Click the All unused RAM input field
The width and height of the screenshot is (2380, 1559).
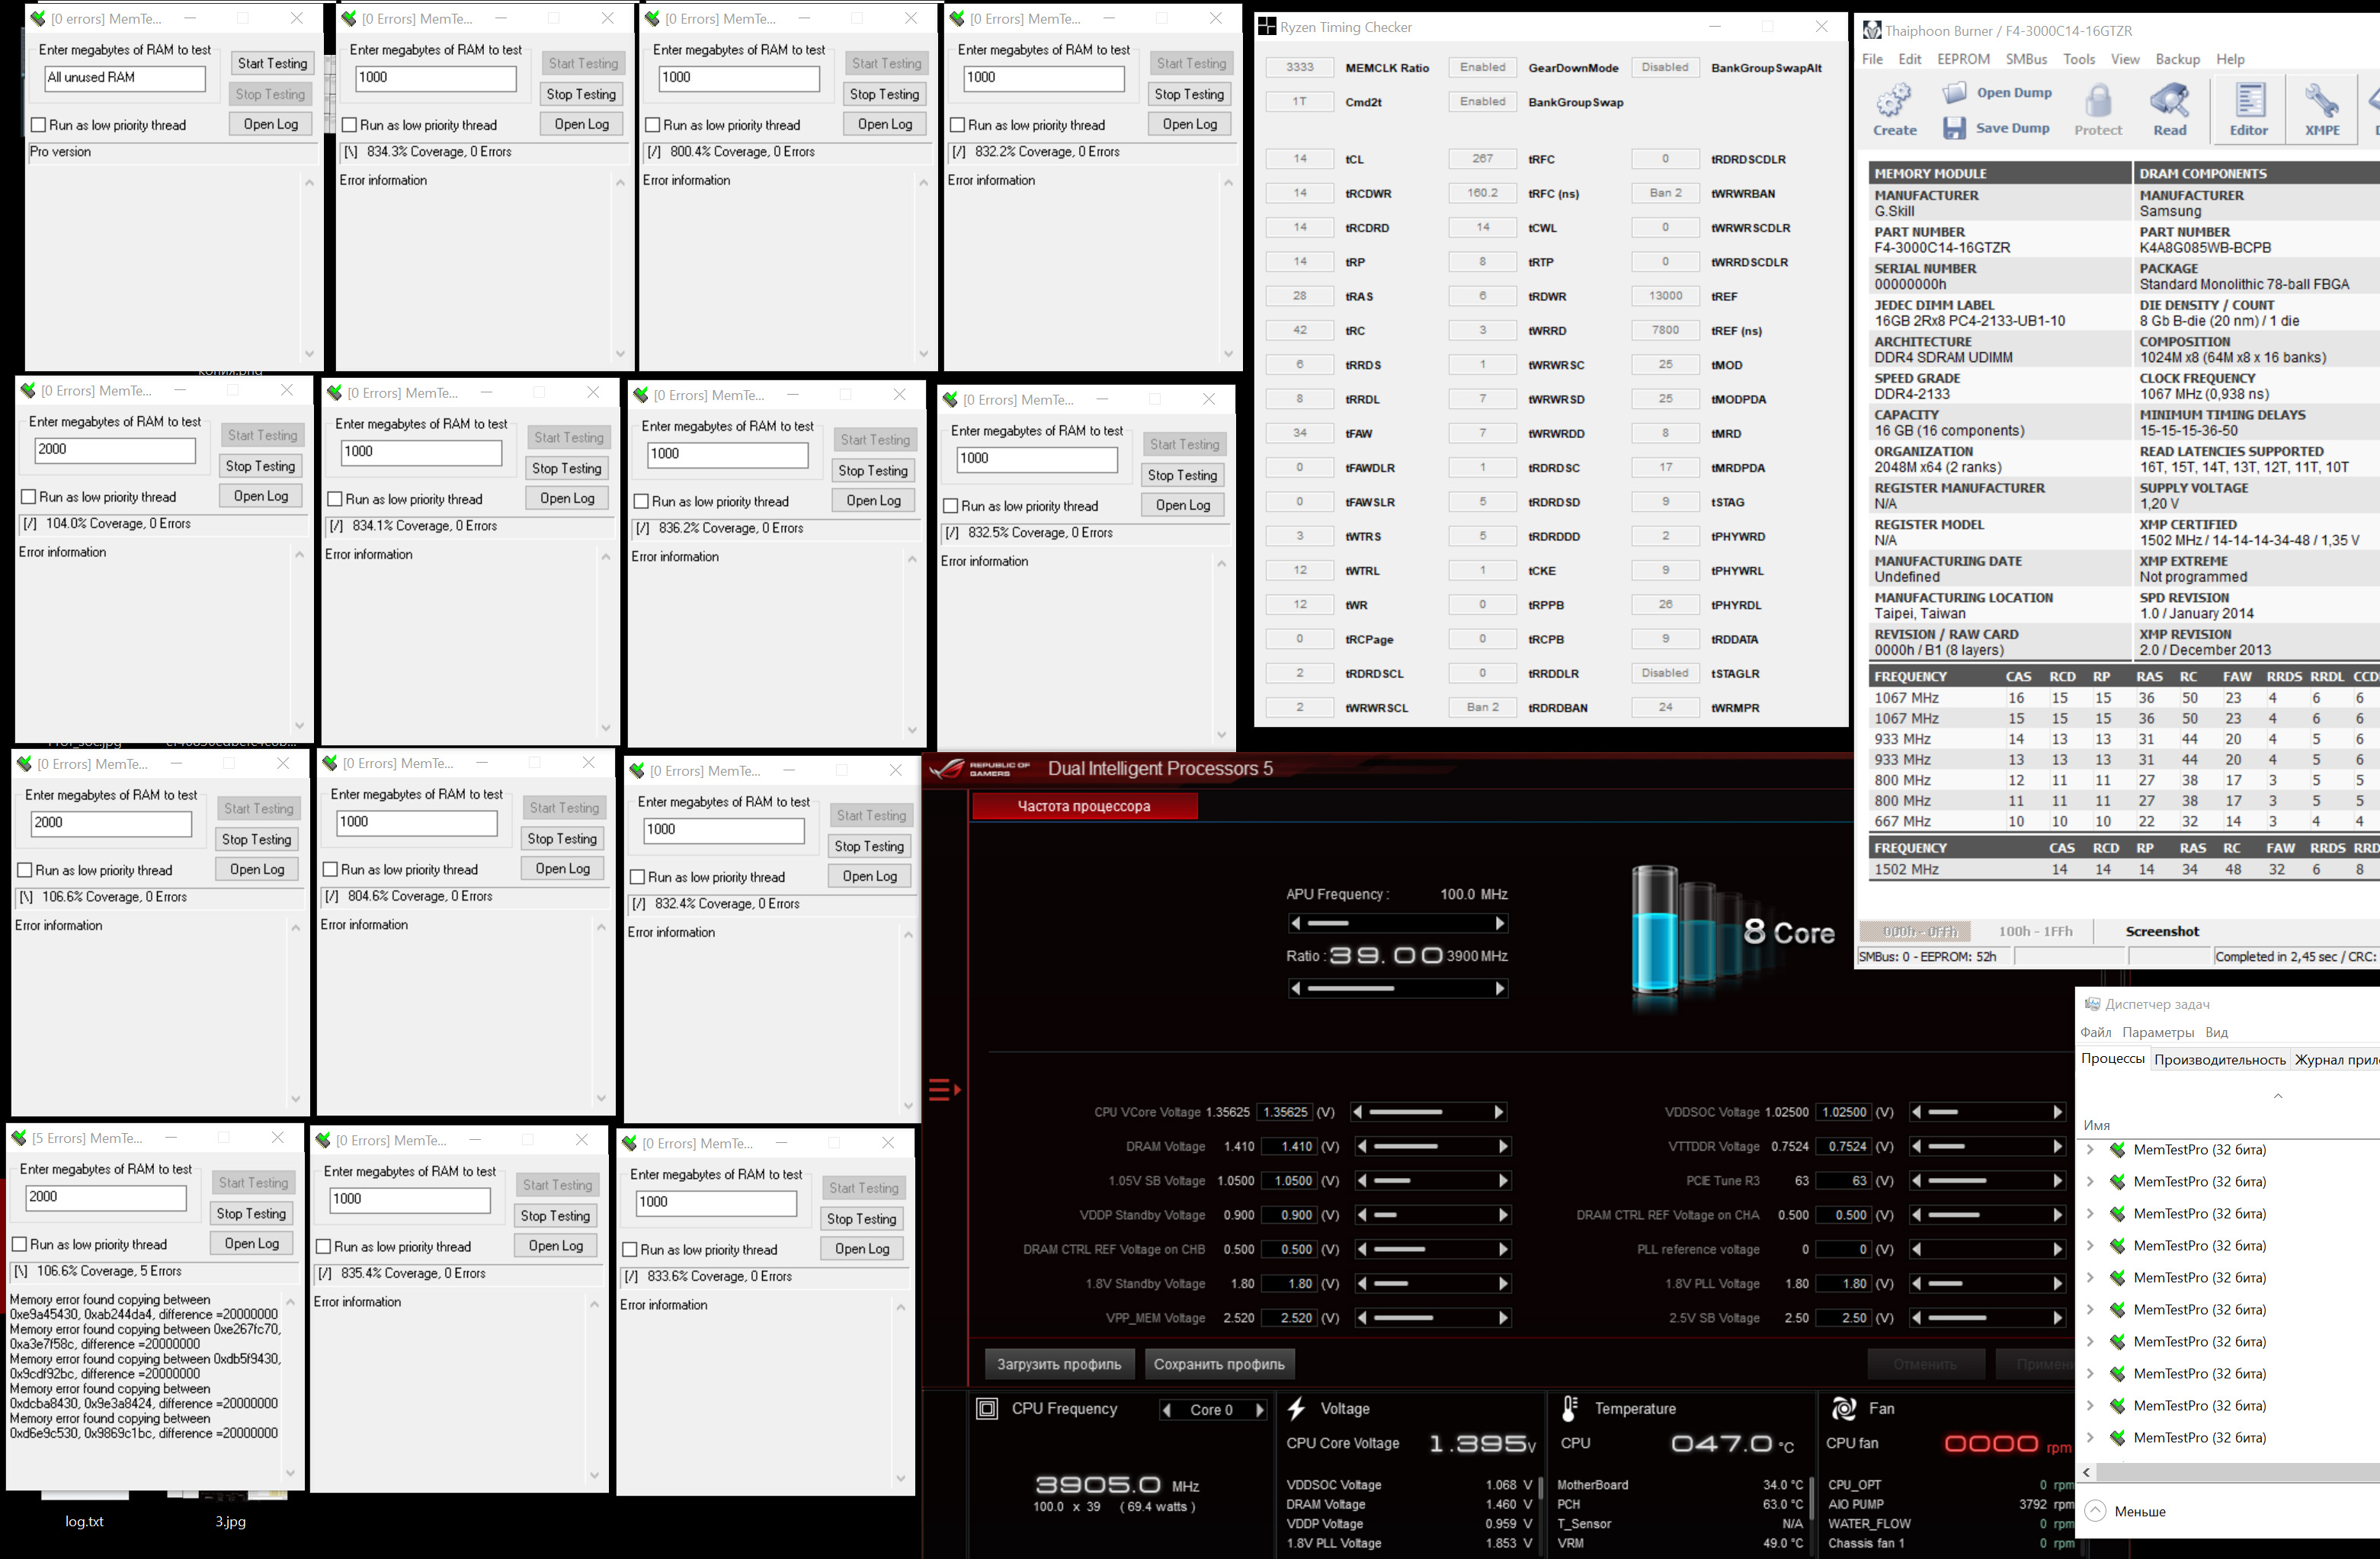[124, 78]
